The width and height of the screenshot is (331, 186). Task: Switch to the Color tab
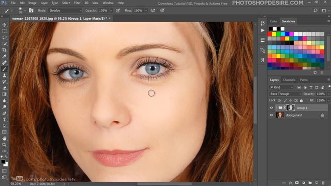[x=274, y=21]
